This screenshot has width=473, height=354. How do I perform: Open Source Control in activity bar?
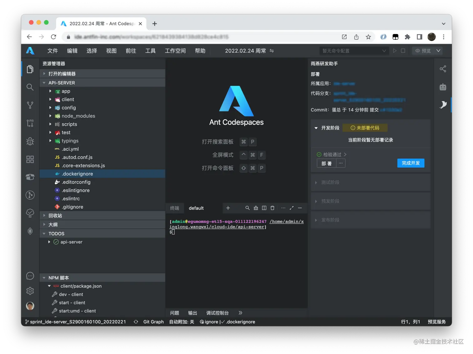pyautogui.click(x=30, y=105)
